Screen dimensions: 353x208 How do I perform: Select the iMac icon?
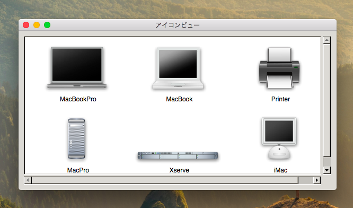(x=279, y=138)
